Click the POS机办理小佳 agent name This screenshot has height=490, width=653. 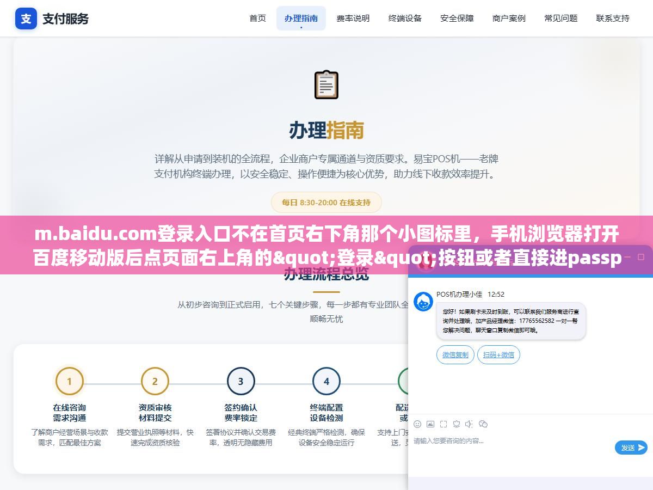pyautogui.click(x=459, y=294)
